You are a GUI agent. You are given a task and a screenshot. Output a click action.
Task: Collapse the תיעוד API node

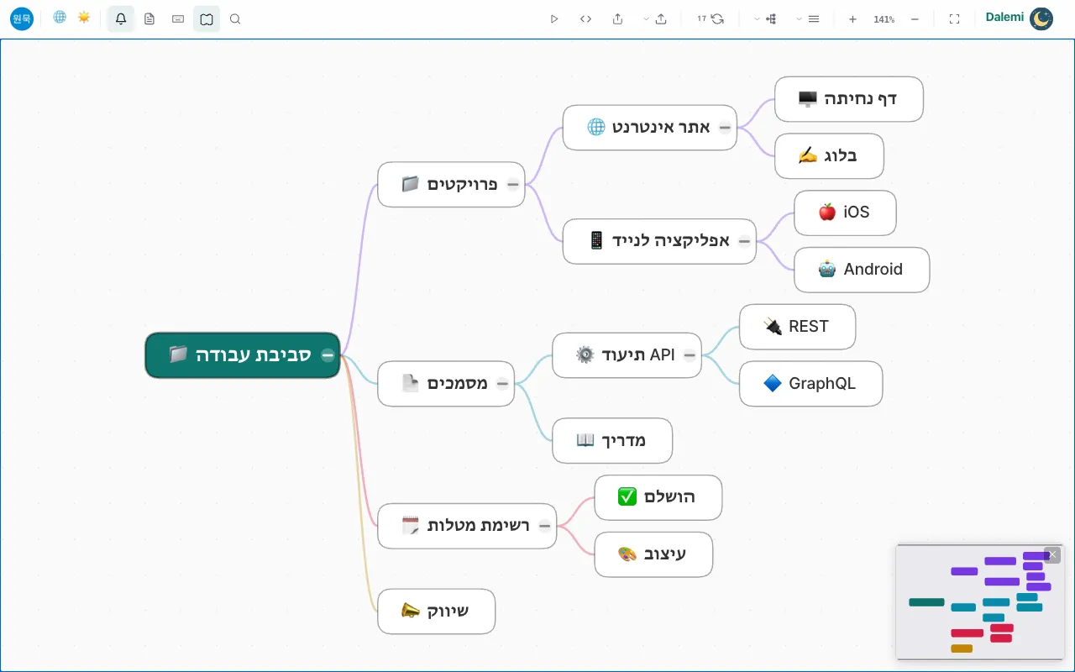(690, 355)
